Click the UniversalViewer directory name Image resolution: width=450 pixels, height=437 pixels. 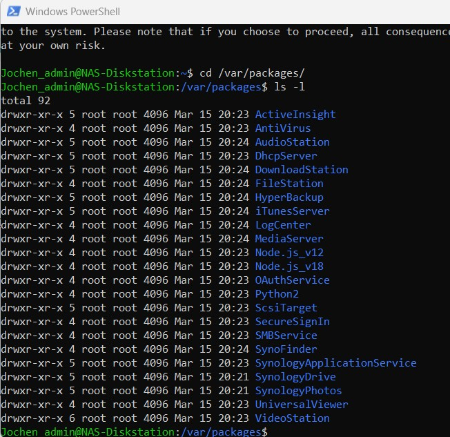(302, 405)
